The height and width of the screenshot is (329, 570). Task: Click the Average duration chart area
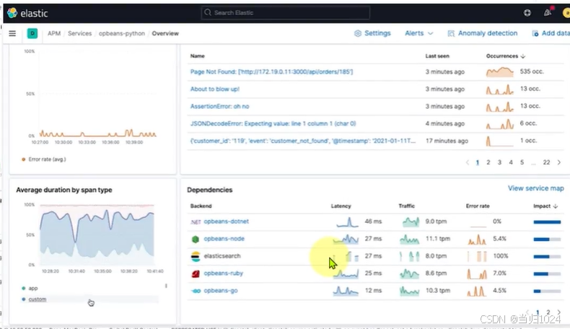point(97,235)
